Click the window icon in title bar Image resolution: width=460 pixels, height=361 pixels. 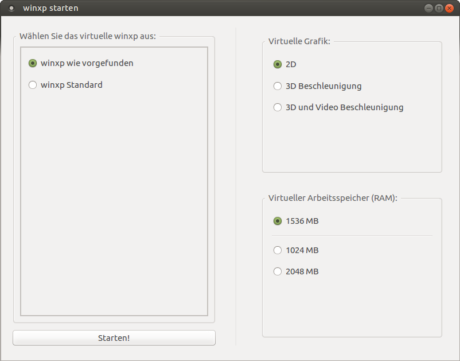tap(11, 8)
